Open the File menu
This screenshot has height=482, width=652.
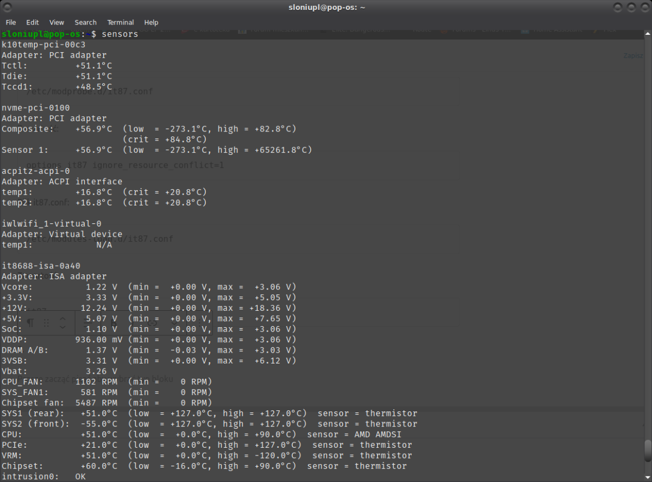[11, 22]
